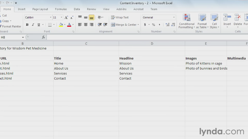Click the Grow Font size icon
Image resolution: width=248 pixels, height=139 pixels.
(66, 18)
